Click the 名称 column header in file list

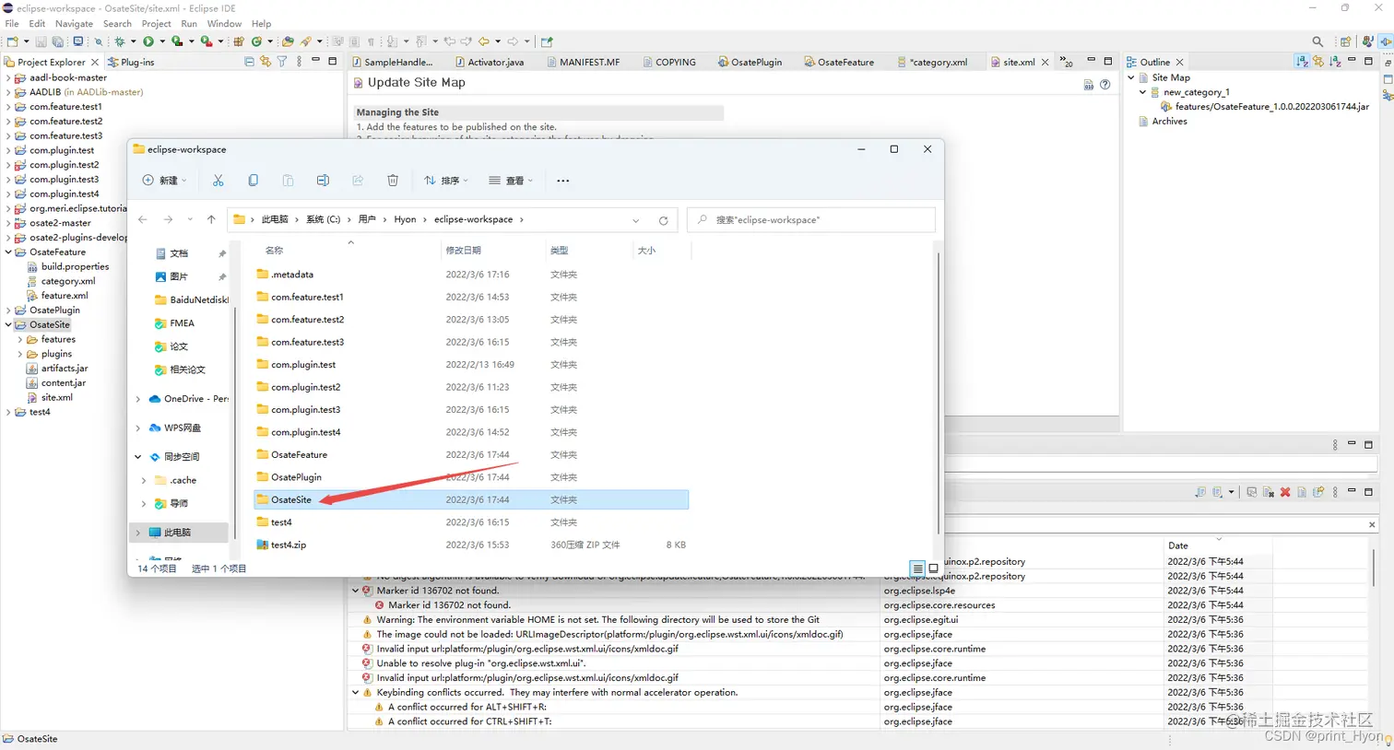tap(274, 251)
